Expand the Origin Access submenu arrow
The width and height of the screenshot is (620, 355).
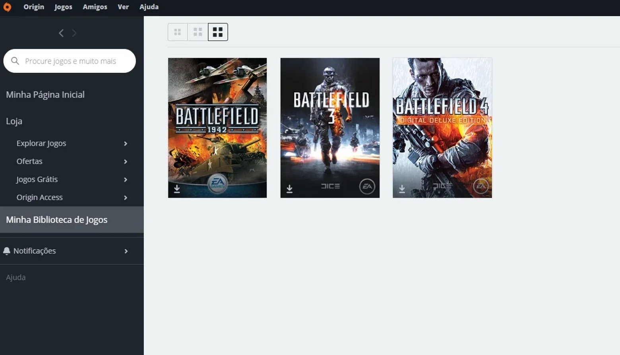coord(126,198)
